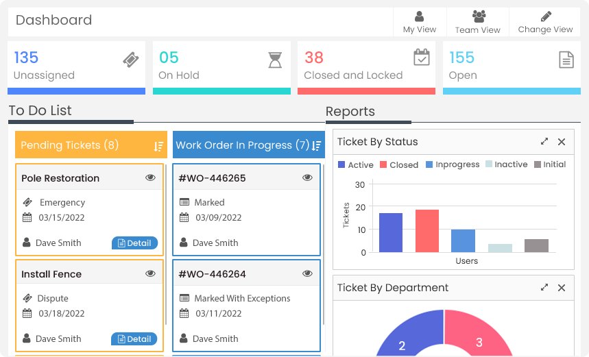Click the Pole Restoration ticket title
589x357 pixels.
pyautogui.click(x=60, y=178)
